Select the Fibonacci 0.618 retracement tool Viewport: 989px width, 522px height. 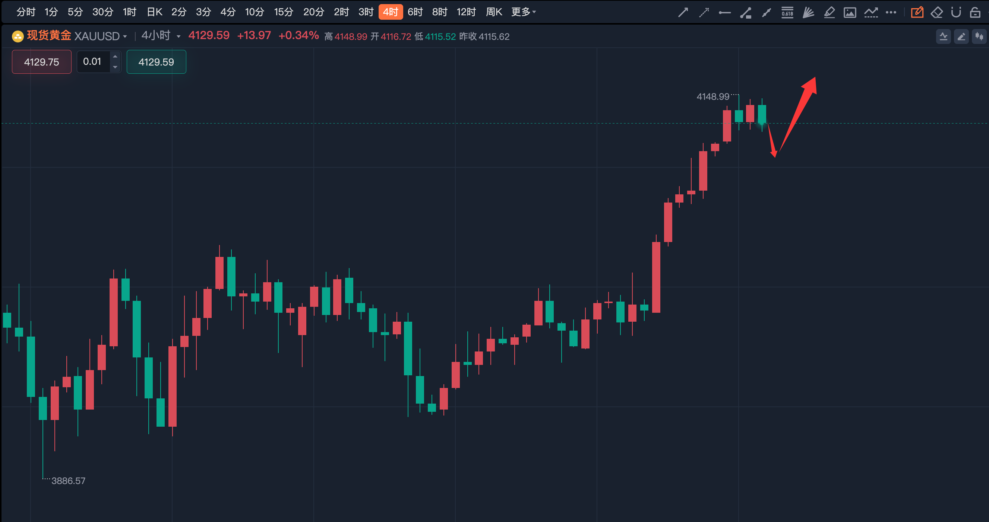click(787, 13)
